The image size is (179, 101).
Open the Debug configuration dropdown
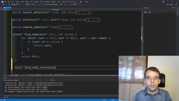click(x=29, y=4)
